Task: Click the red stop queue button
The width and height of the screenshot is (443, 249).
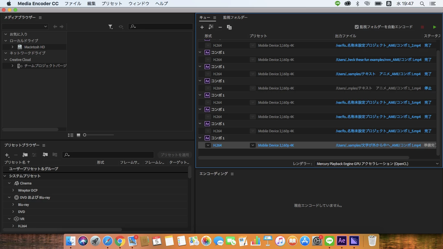Action: 422,27
